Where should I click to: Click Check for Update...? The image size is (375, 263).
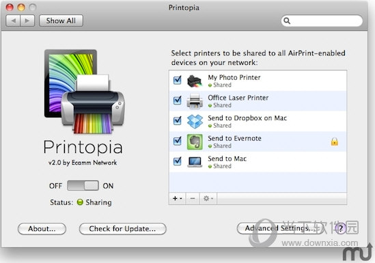[x=122, y=229]
